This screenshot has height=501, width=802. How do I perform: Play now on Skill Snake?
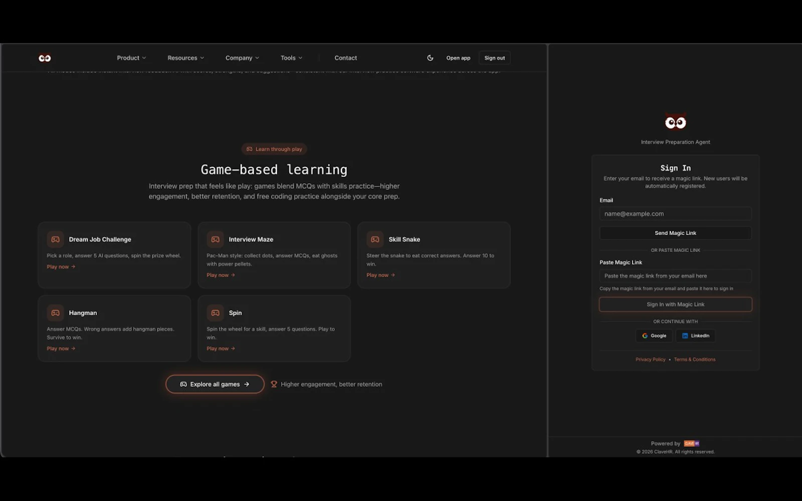click(x=381, y=275)
